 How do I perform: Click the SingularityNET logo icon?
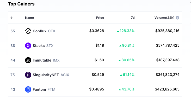[28, 75]
